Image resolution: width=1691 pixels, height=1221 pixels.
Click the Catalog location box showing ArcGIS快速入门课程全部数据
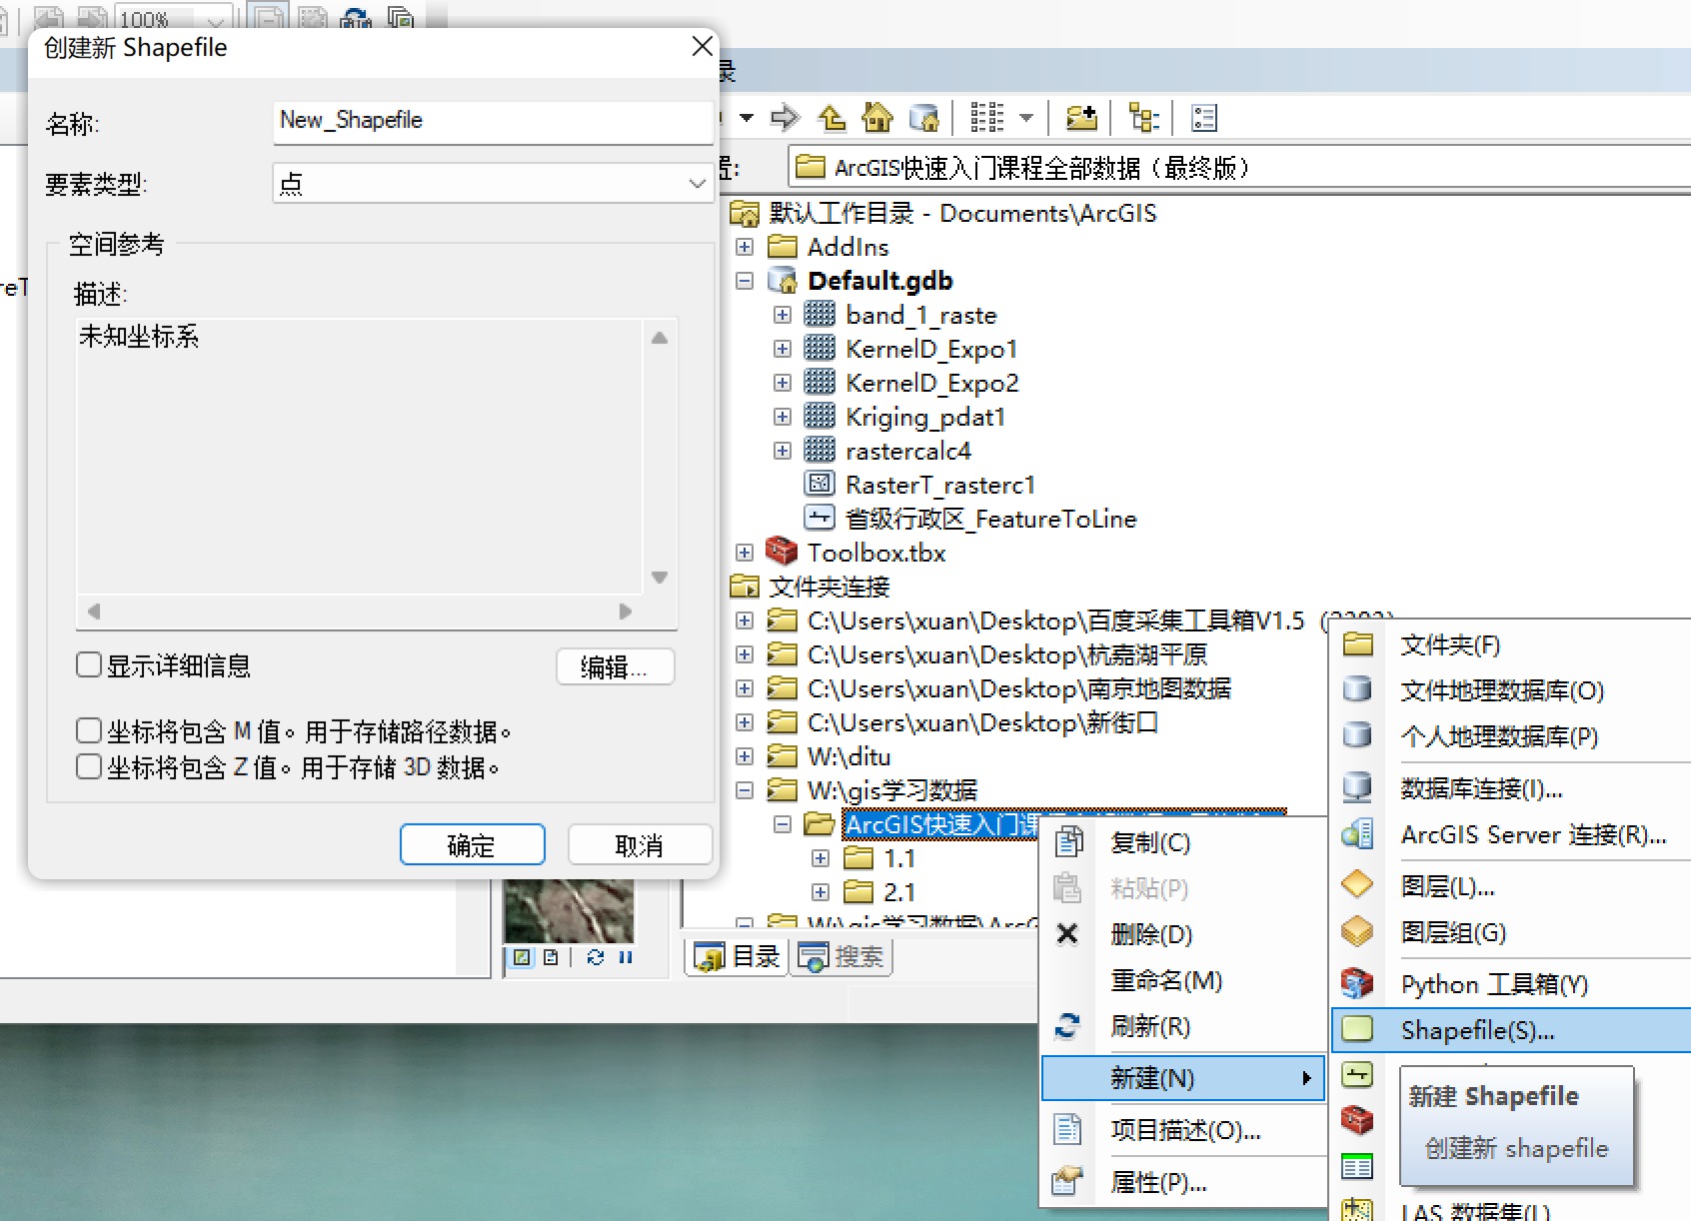pyautogui.click(x=1239, y=167)
